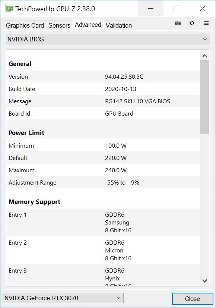Select the Advanced tab
Screen dimensions: 216x308
(x=88, y=25)
